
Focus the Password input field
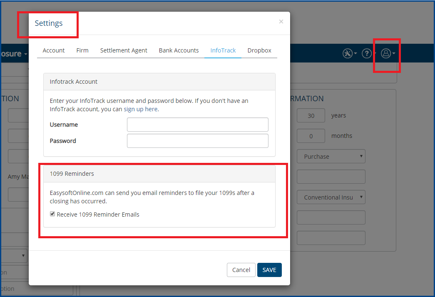(x=198, y=141)
